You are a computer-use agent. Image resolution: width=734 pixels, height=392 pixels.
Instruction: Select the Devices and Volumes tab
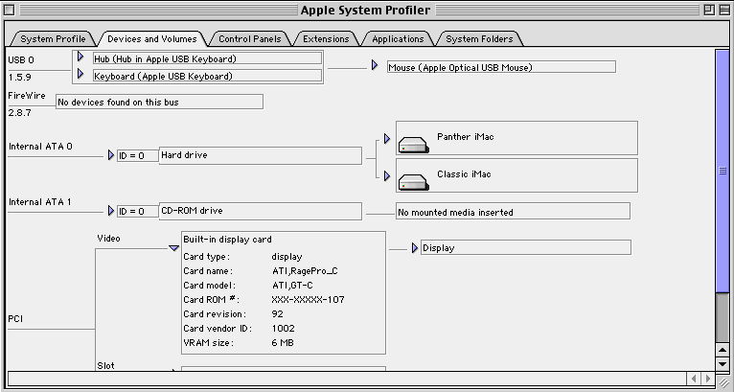click(152, 39)
